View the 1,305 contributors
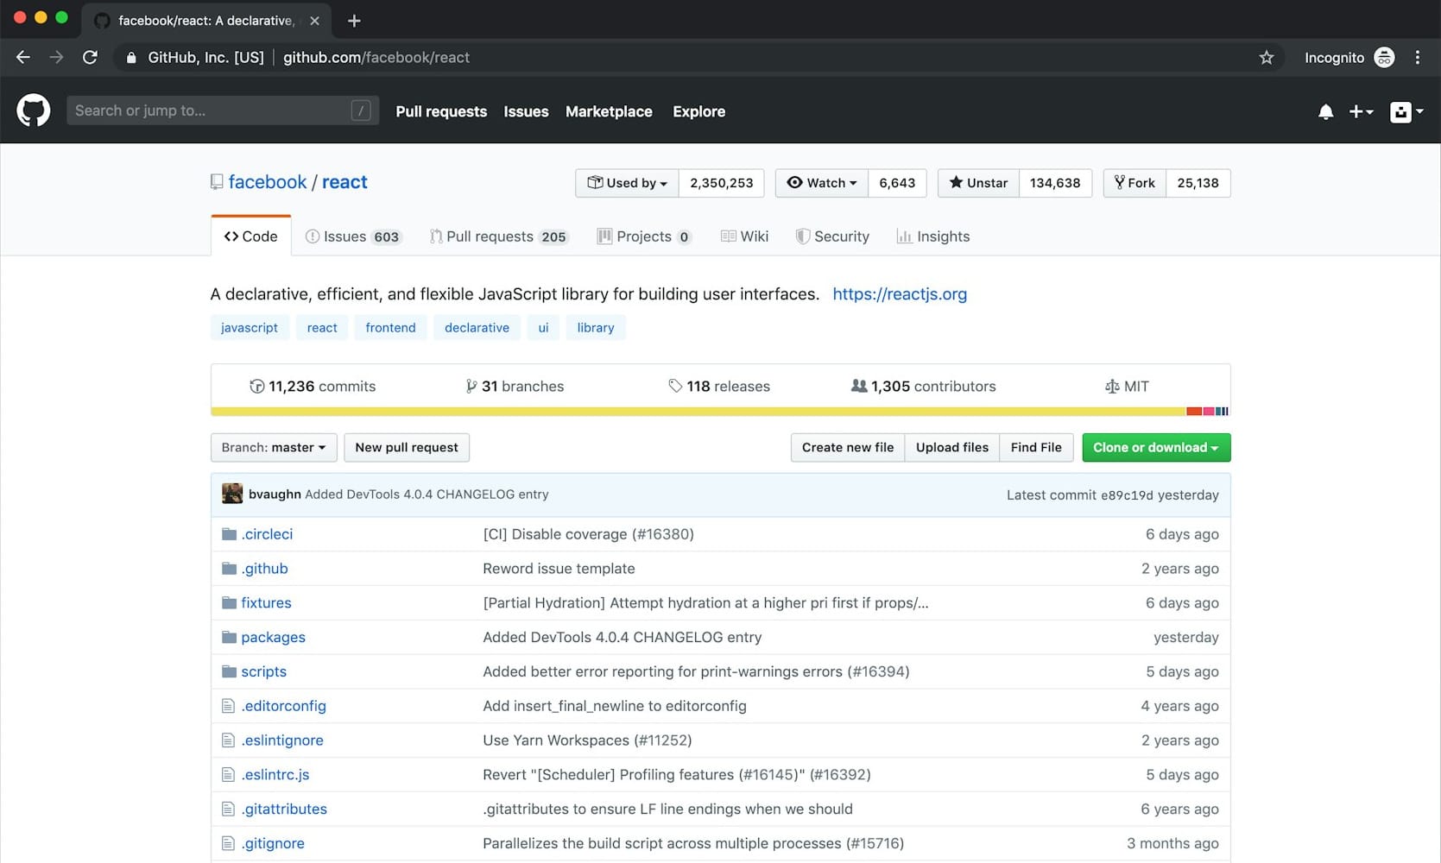This screenshot has width=1441, height=863. pyautogui.click(x=924, y=387)
